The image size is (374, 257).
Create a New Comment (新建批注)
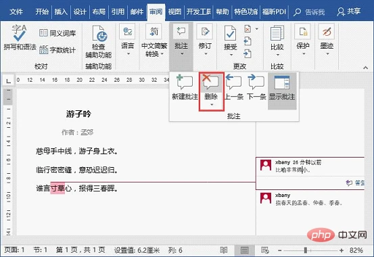click(185, 87)
